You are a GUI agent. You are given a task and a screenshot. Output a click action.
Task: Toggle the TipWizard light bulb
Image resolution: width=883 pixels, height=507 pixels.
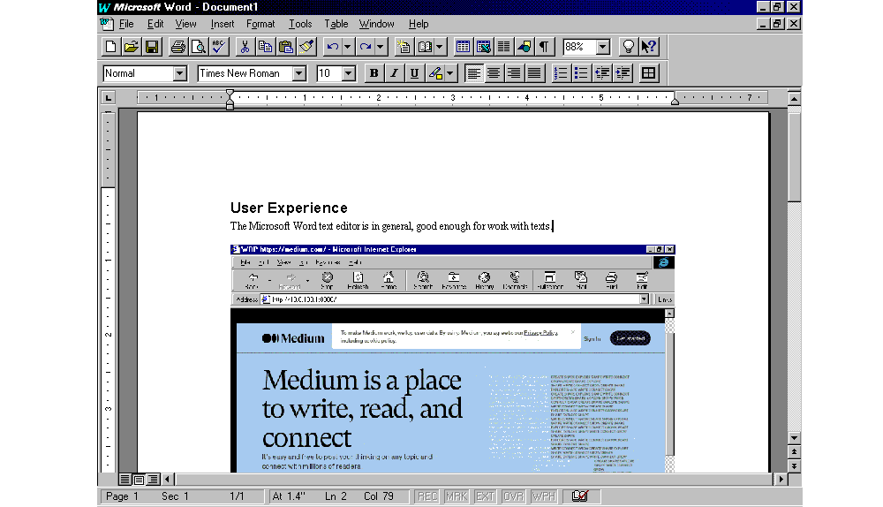(x=628, y=47)
